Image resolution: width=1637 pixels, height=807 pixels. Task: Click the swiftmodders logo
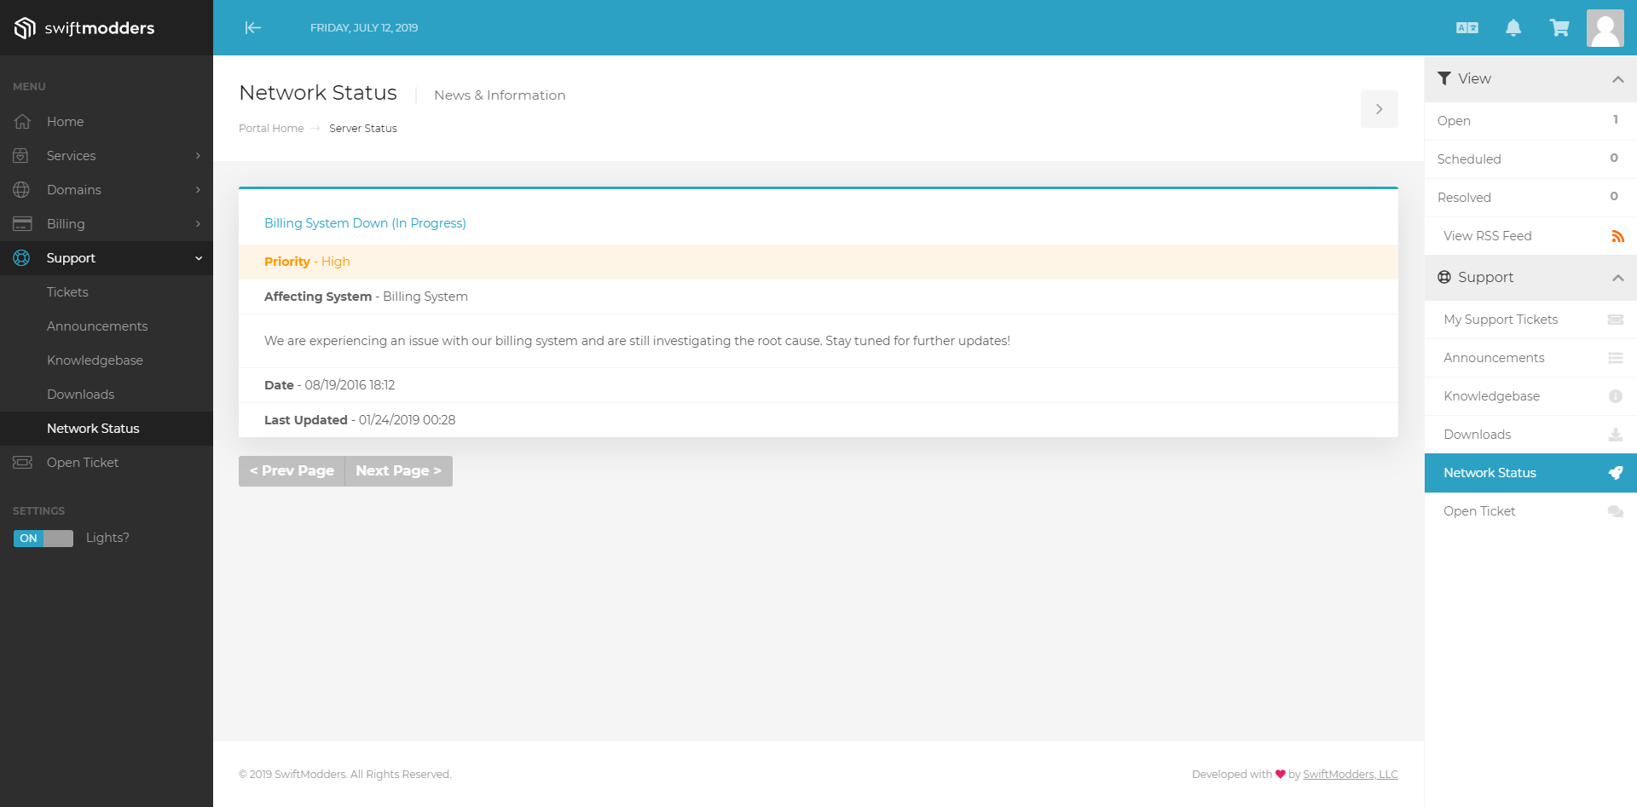(84, 28)
